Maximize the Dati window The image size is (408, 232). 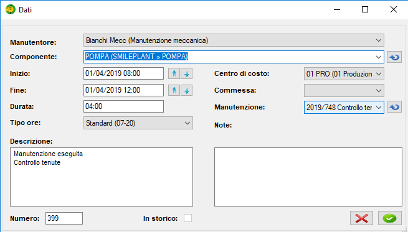click(x=365, y=9)
